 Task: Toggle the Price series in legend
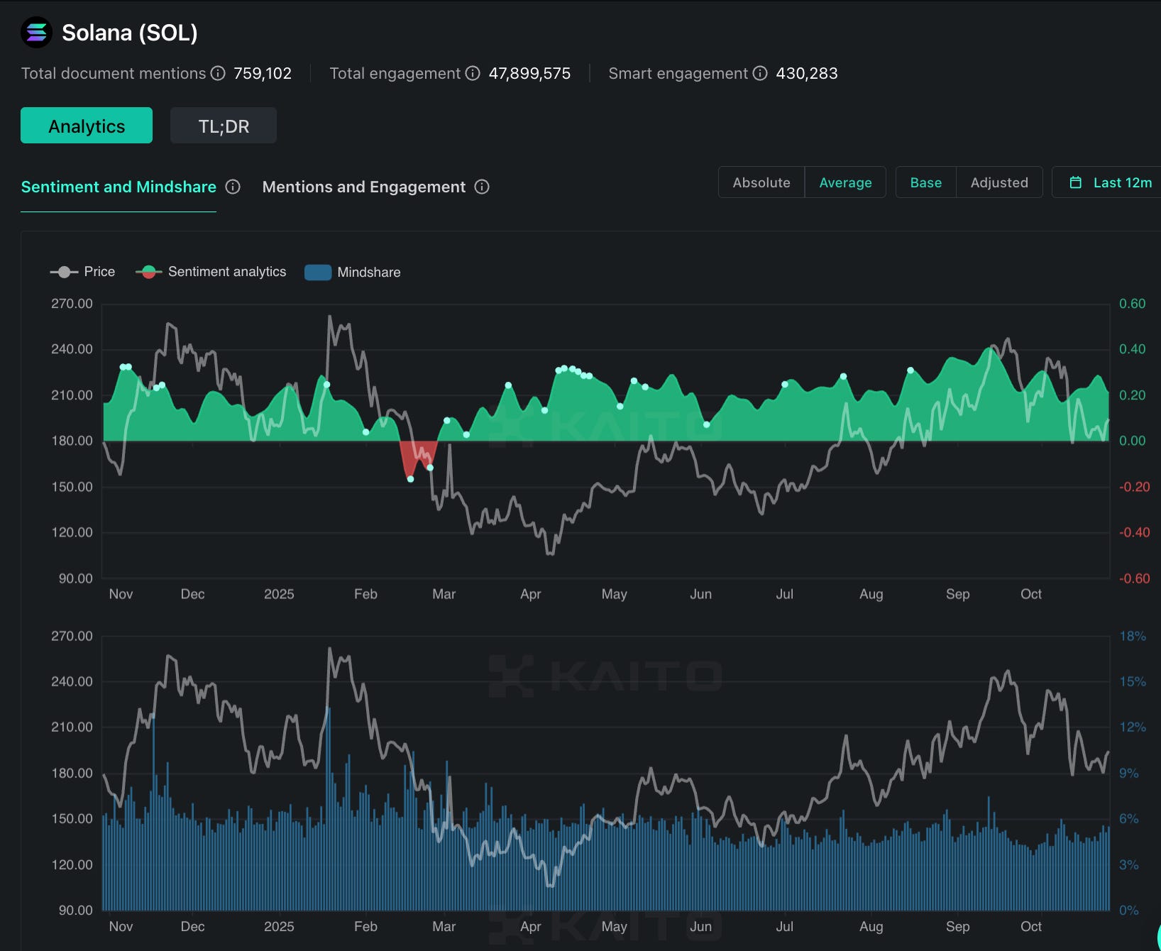tap(82, 272)
